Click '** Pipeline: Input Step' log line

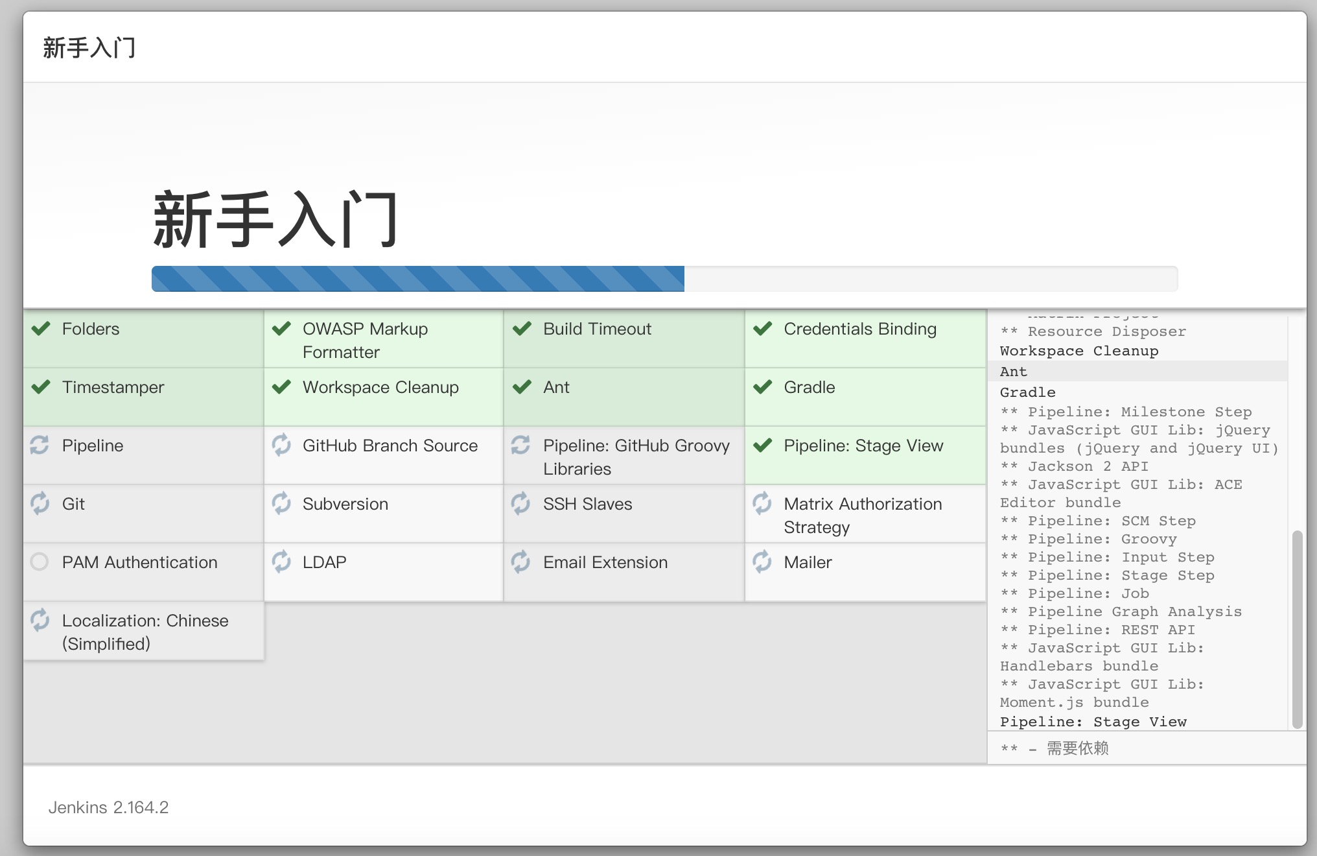click(1107, 557)
